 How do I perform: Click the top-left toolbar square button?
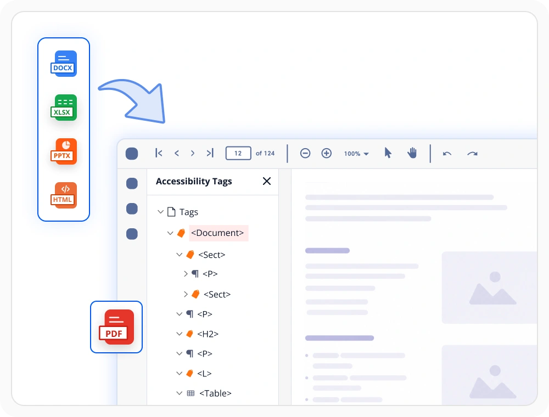pyautogui.click(x=132, y=153)
